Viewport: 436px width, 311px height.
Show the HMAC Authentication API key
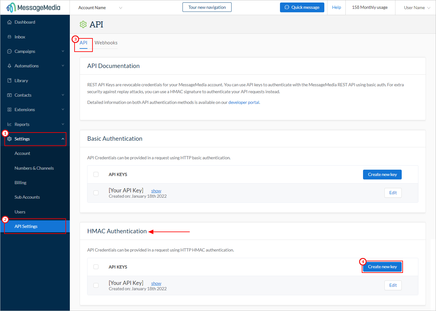click(x=156, y=283)
